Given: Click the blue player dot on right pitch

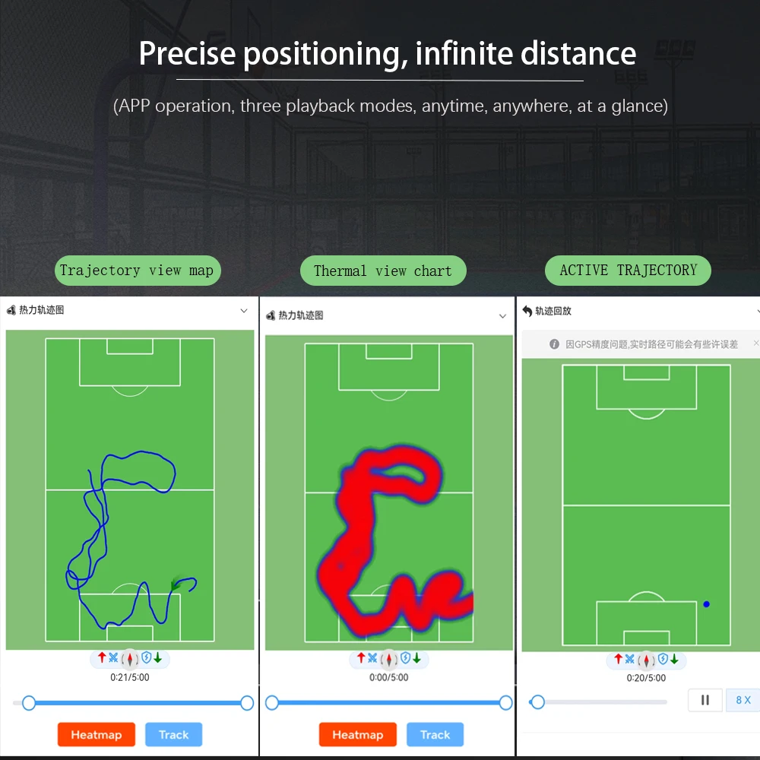Looking at the screenshot, I should coord(706,604).
